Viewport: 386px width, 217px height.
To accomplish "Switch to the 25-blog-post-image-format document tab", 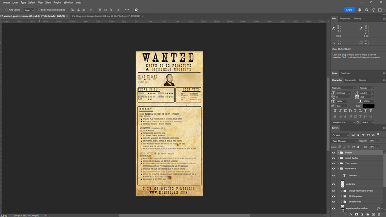I will pyautogui.click(x=106, y=16).
